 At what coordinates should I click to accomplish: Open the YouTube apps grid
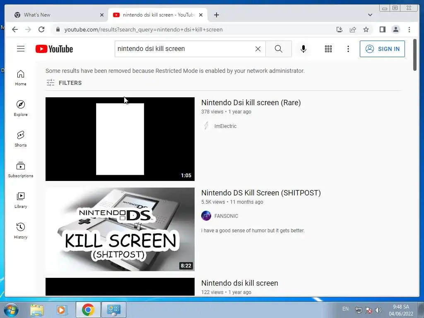(x=328, y=49)
